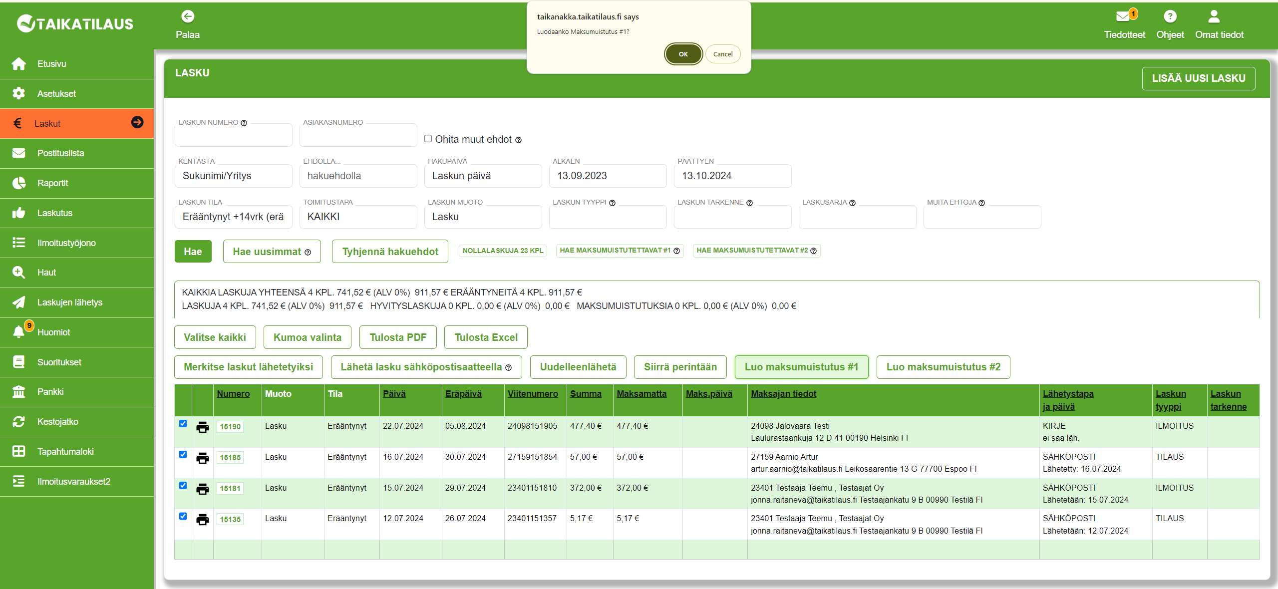1278x589 pixels.
Task: Open Omat tiedot user icon
Action: tap(1214, 16)
